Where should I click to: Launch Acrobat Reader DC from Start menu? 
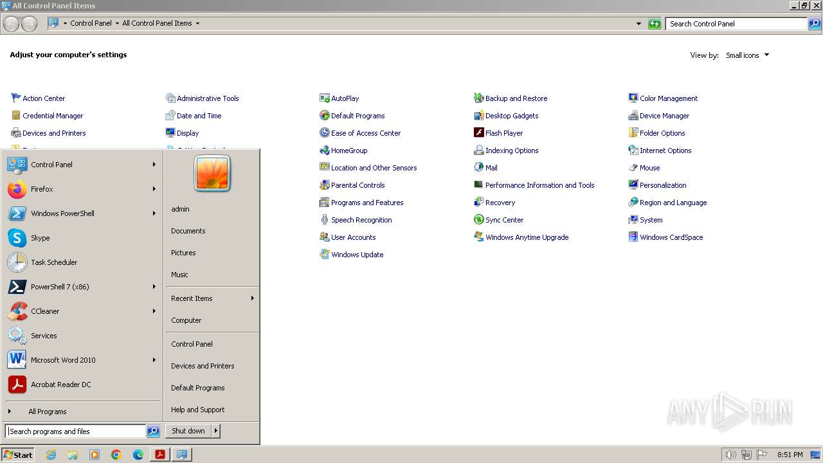82,385
